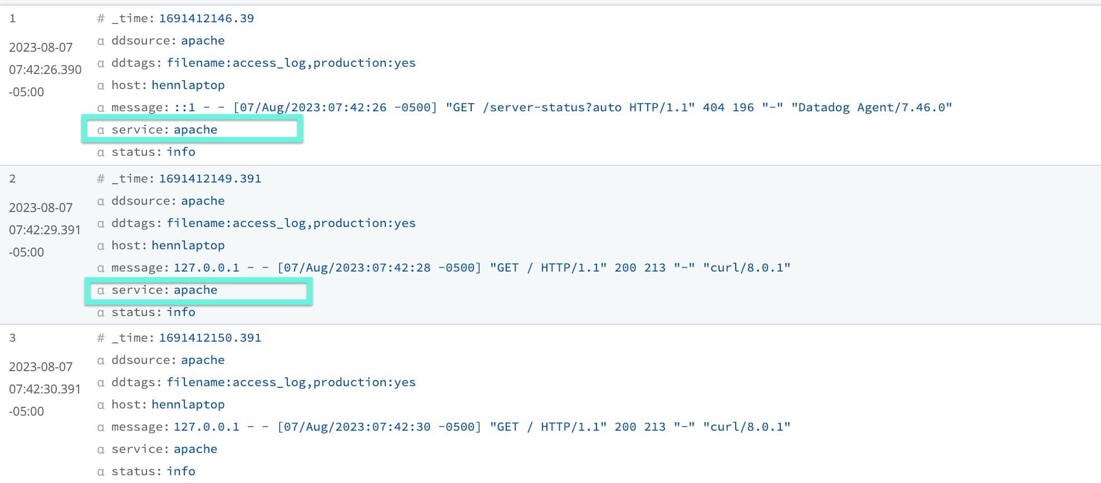Select event row number 3

point(13,338)
